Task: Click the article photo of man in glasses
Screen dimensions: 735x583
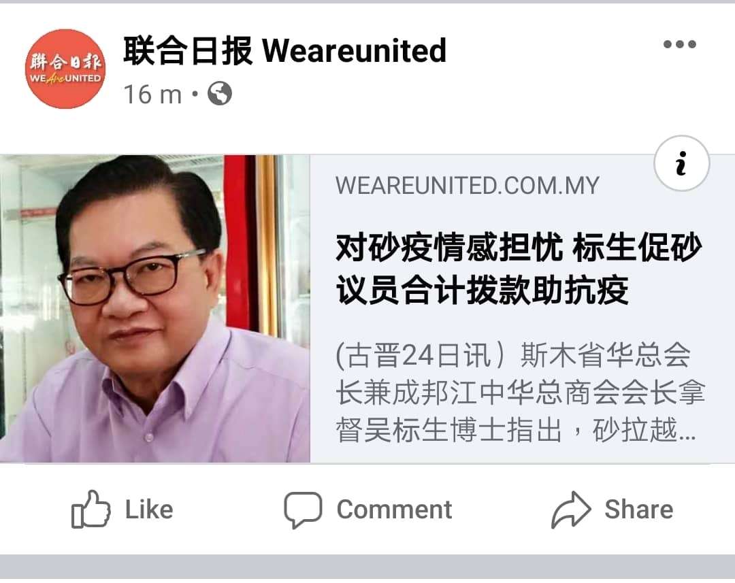Action: click(x=154, y=308)
